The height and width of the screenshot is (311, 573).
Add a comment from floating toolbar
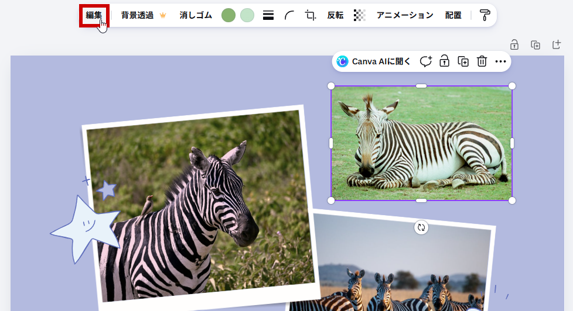coord(426,61)
